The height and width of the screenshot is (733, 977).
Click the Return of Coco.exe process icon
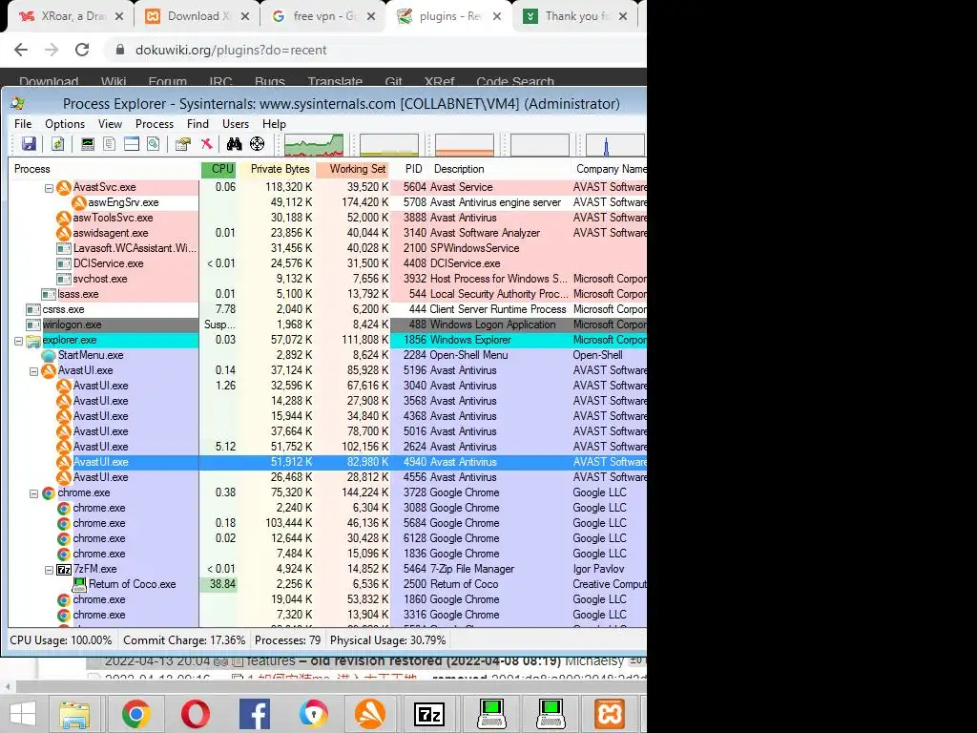pyautogui.click(x=79, y=584)
